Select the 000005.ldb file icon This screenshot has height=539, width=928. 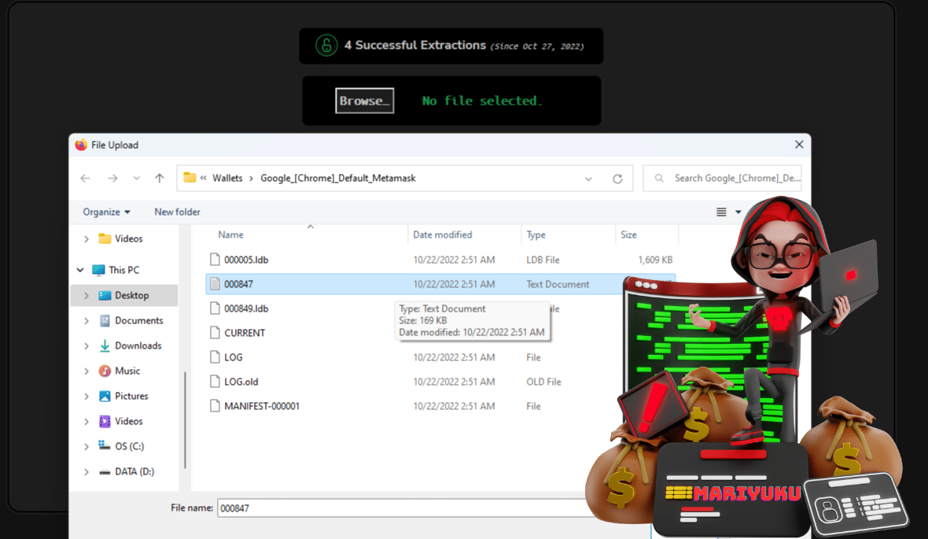pyautogui.click(x=215, y=260)
